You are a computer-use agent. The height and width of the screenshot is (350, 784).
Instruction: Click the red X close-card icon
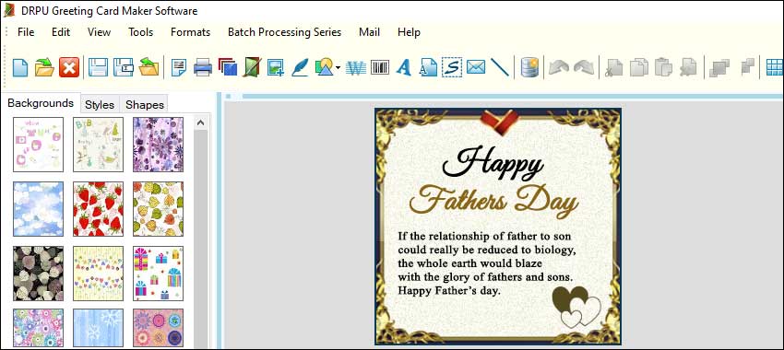tap(69, 67)
